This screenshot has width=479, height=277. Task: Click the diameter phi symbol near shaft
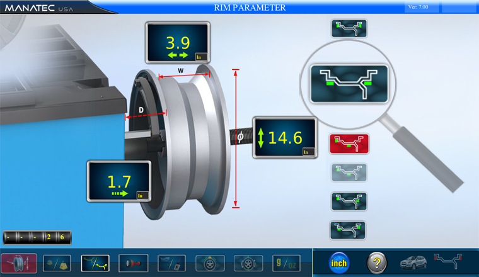click(240, 137)
